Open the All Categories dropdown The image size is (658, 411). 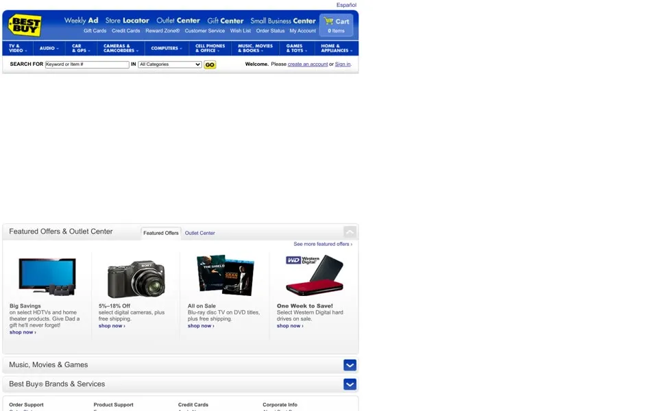[x=170, y=64]
